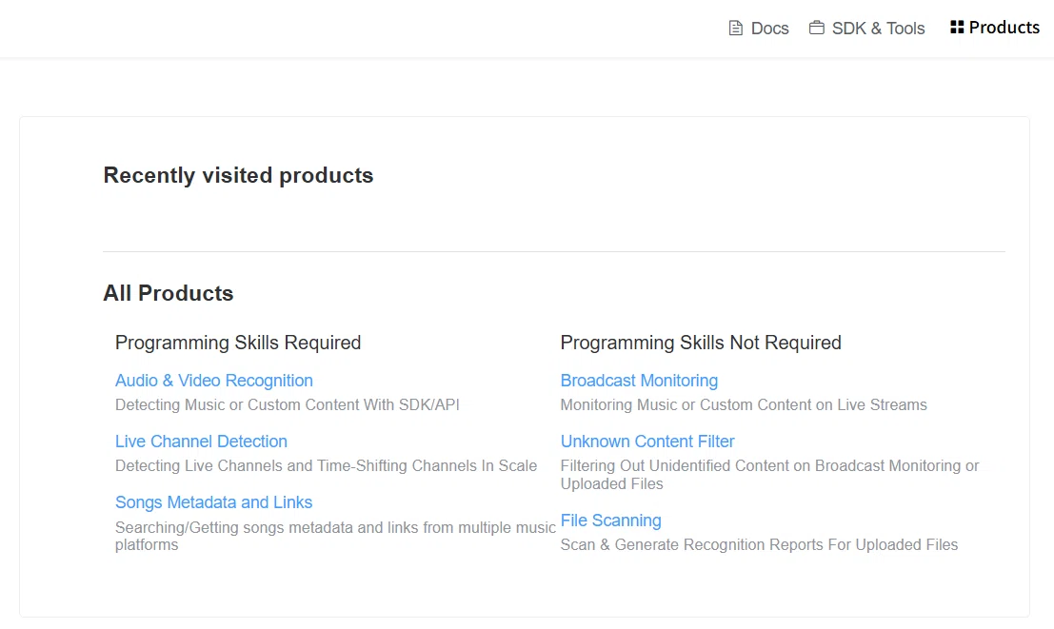The image size is (1054, 629).
Task: Click 'Programming Skills Required' heading
Action: click(x=238, y=343)
